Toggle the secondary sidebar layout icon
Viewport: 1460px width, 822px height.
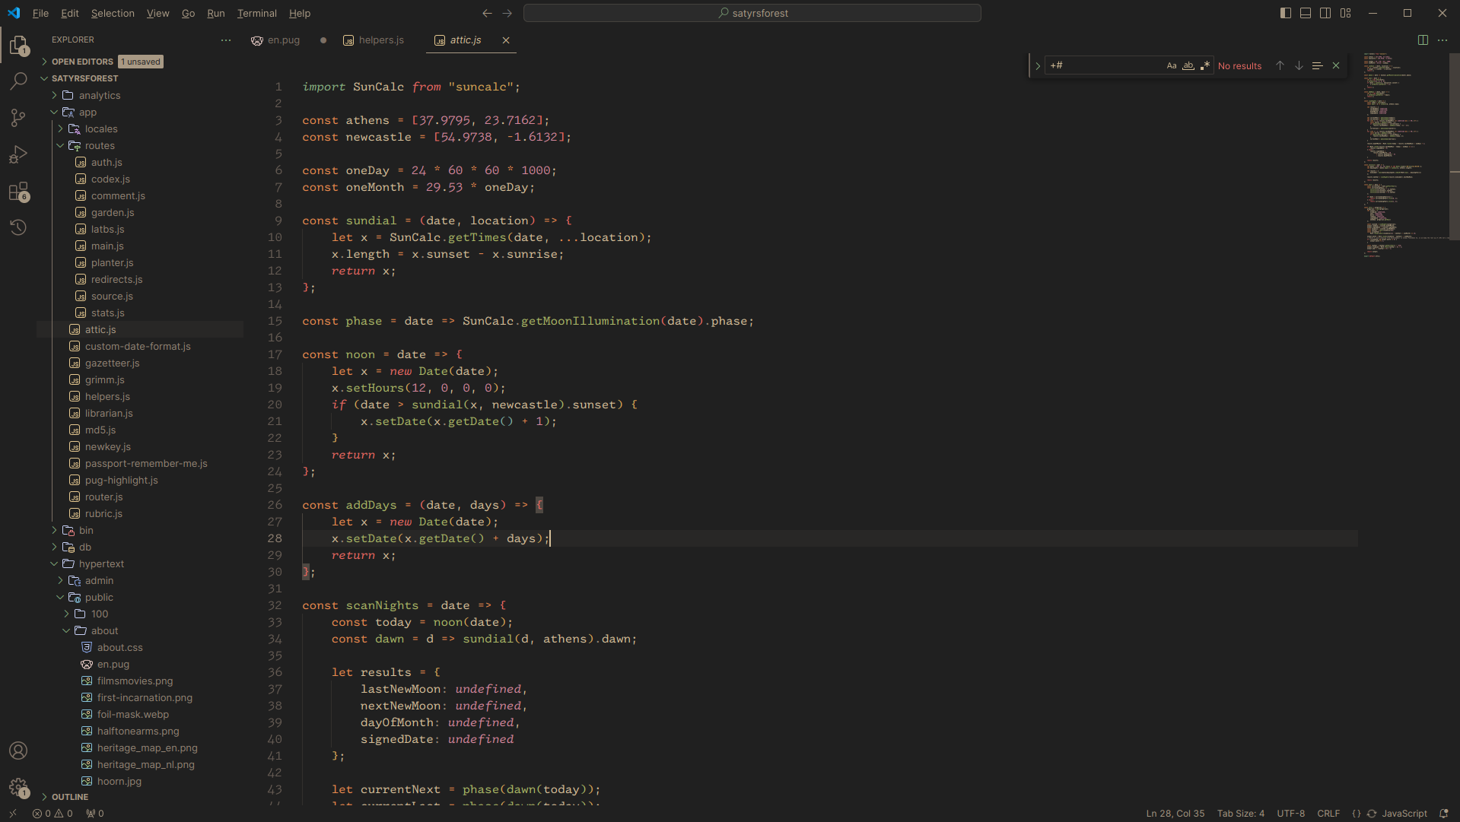[1325, 13]
